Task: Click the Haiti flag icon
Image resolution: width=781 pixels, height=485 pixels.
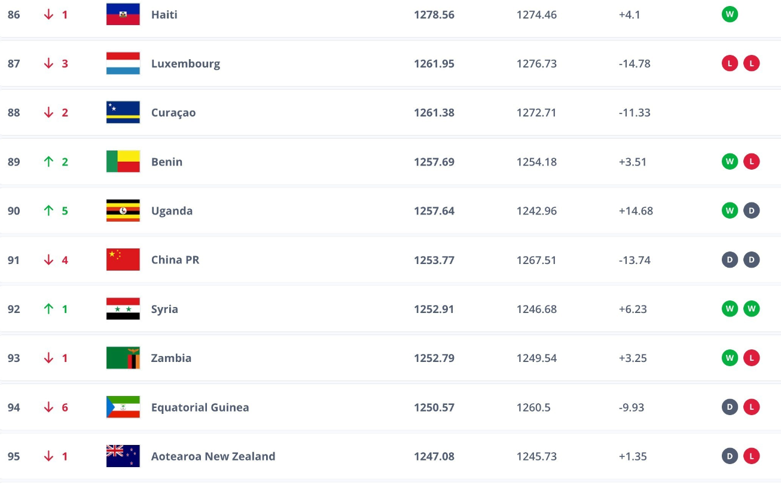Action: 123,14
